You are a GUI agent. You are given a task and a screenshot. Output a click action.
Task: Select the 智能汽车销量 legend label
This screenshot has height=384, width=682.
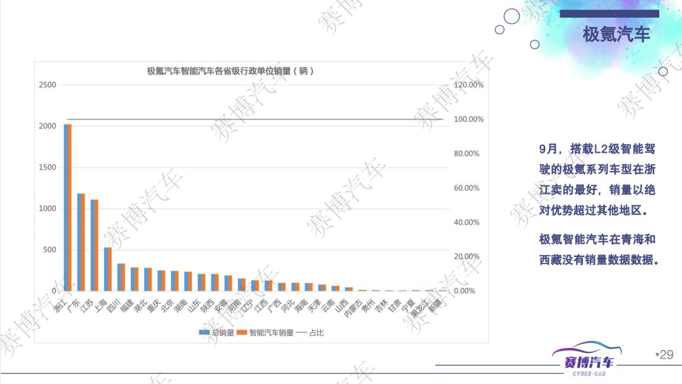(272, 333)
